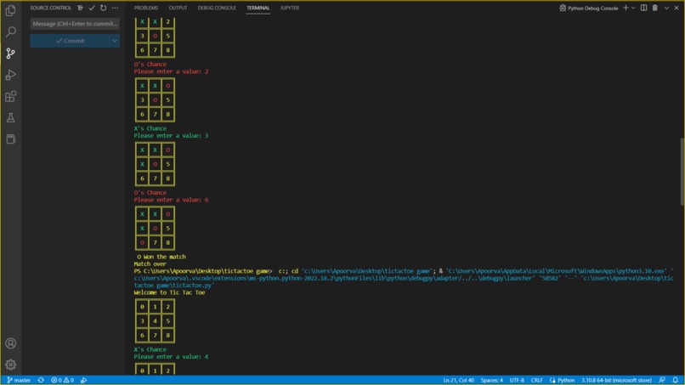Click the checkmark commit icon in Source Control header
The width and height of the screenshot is (685, 385).
92,8
